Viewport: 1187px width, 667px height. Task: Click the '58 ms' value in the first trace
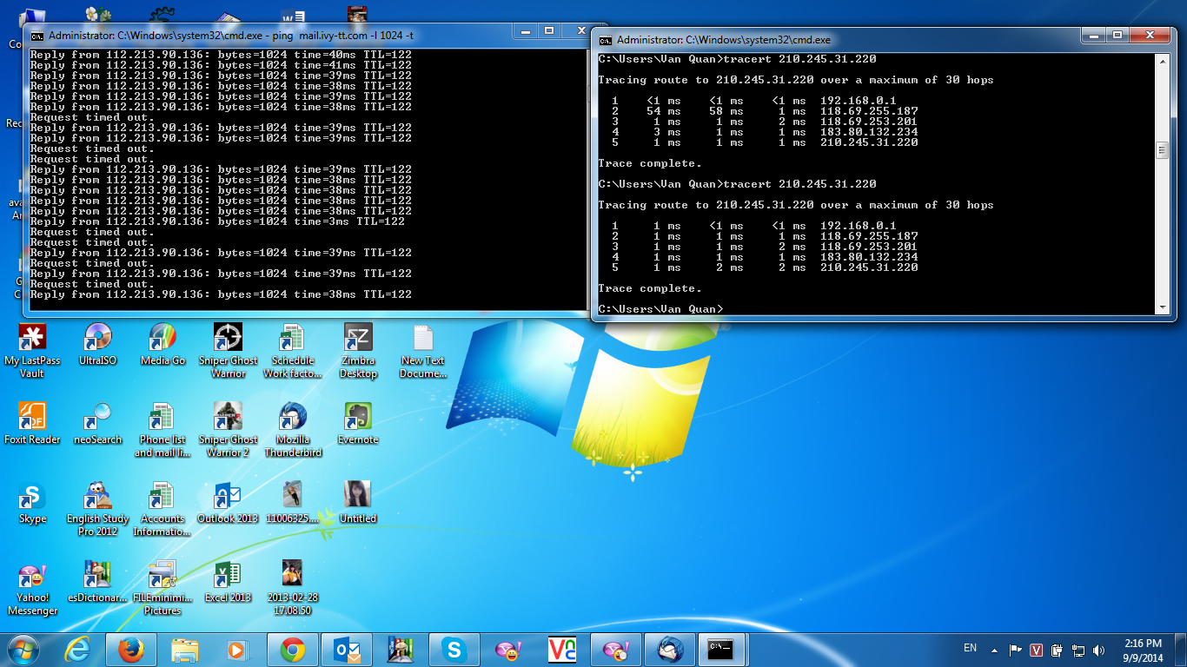[x=726, y=111]
